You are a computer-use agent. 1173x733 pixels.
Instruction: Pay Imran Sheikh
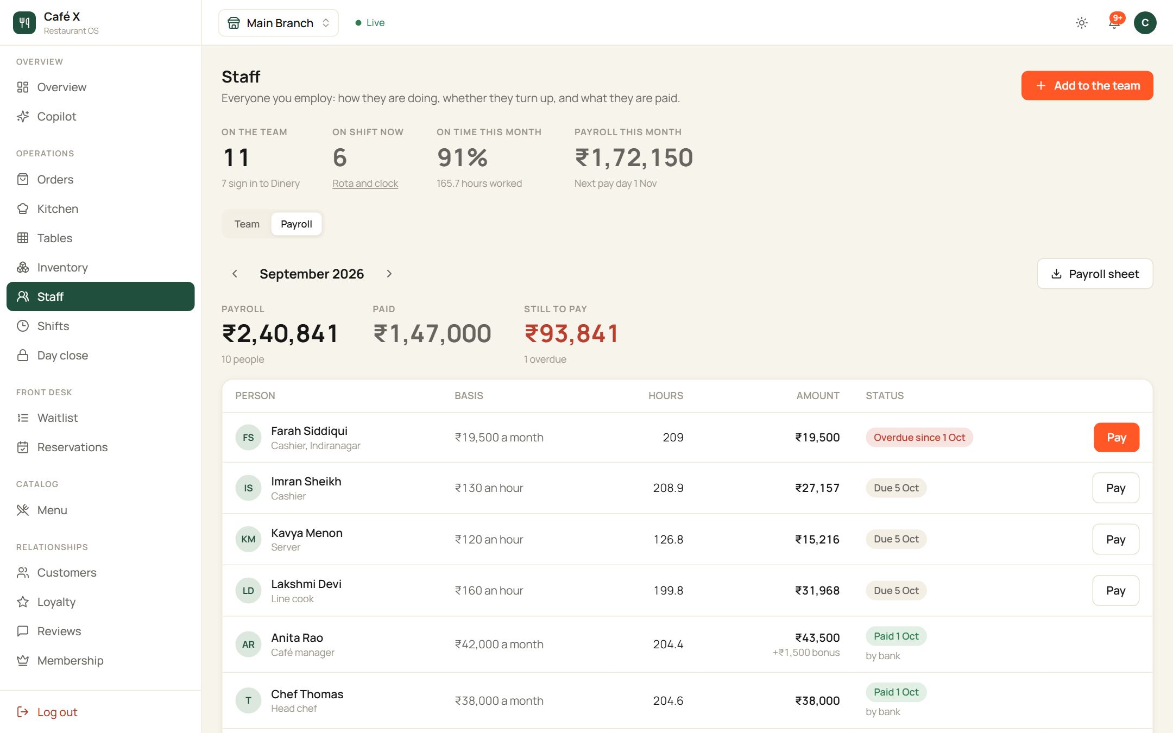1116,488
